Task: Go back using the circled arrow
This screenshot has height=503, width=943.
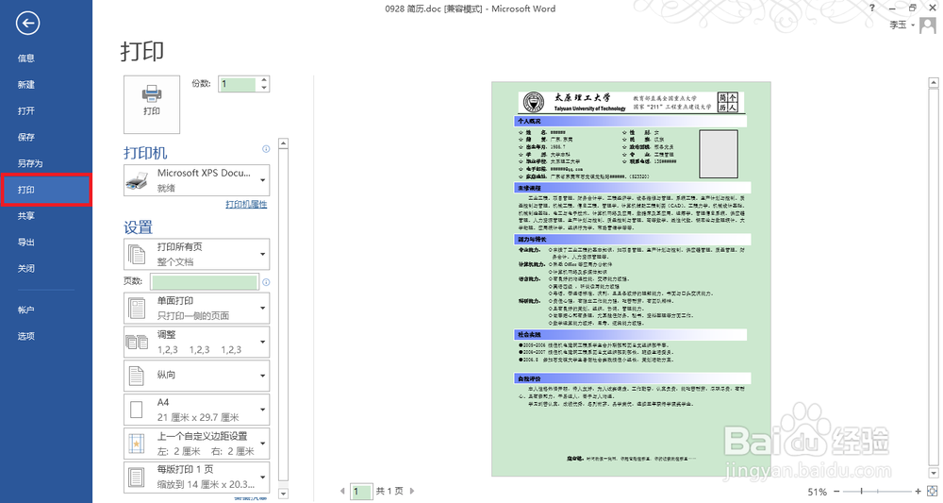Action: 27,24
